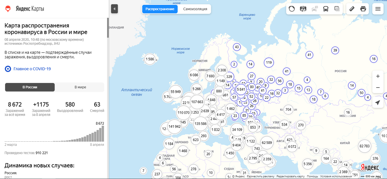Click the Яндекс watermark logo on map
Viewport: 387px width, 179px height.
pyautogui.click(x=370, y=168)
